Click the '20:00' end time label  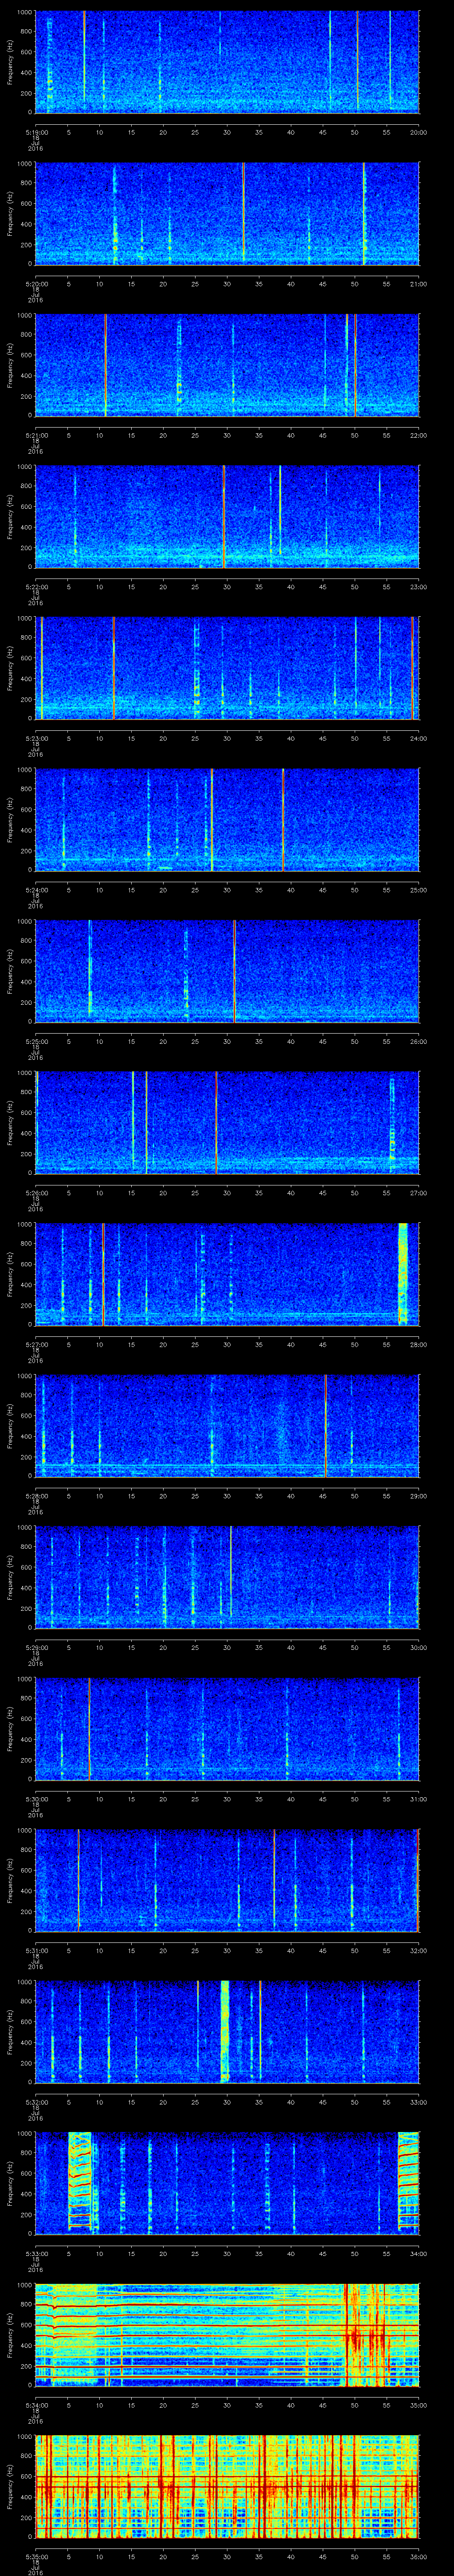[x=418, y=132]
